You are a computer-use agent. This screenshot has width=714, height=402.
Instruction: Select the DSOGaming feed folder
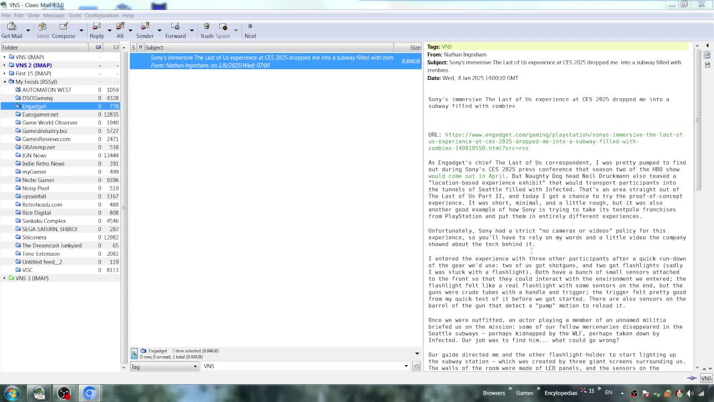coord(37,98)
